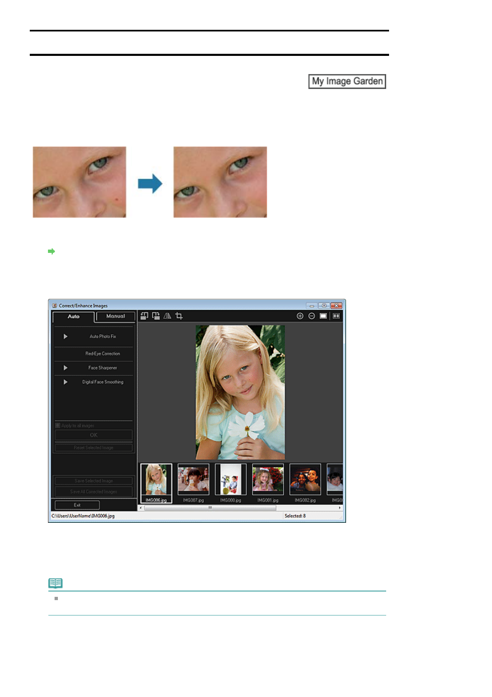This screenshot has height=697, width=492.
Task: Expand the Face Sharpener arrow
Action: click(x=65, y=368)
